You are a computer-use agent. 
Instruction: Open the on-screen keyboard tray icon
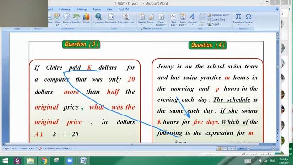pos(248,161)
